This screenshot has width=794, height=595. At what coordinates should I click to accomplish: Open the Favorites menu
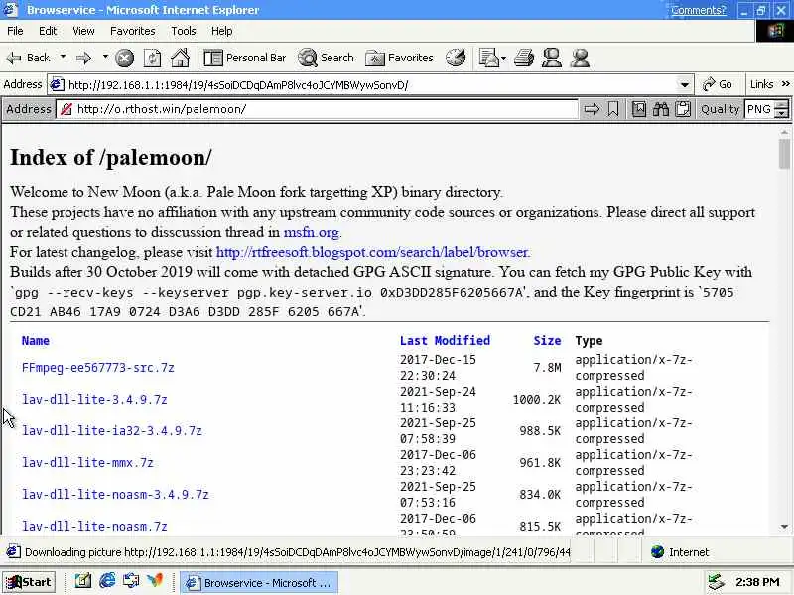[133, 31]
